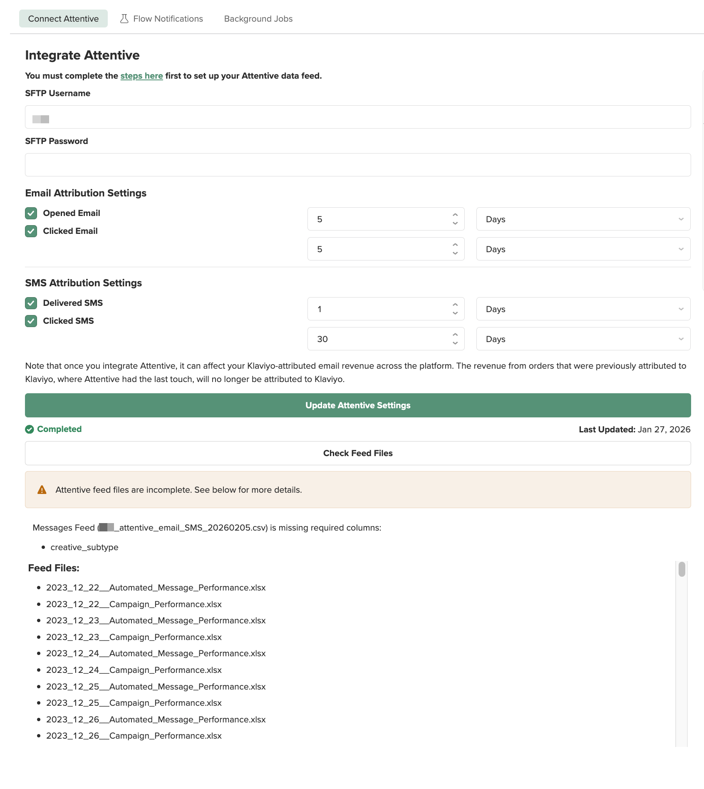This screenshot has height=789, width=704.
Task: Open the Opened Email Days unit dropdown
Action: tap(583, 219)
